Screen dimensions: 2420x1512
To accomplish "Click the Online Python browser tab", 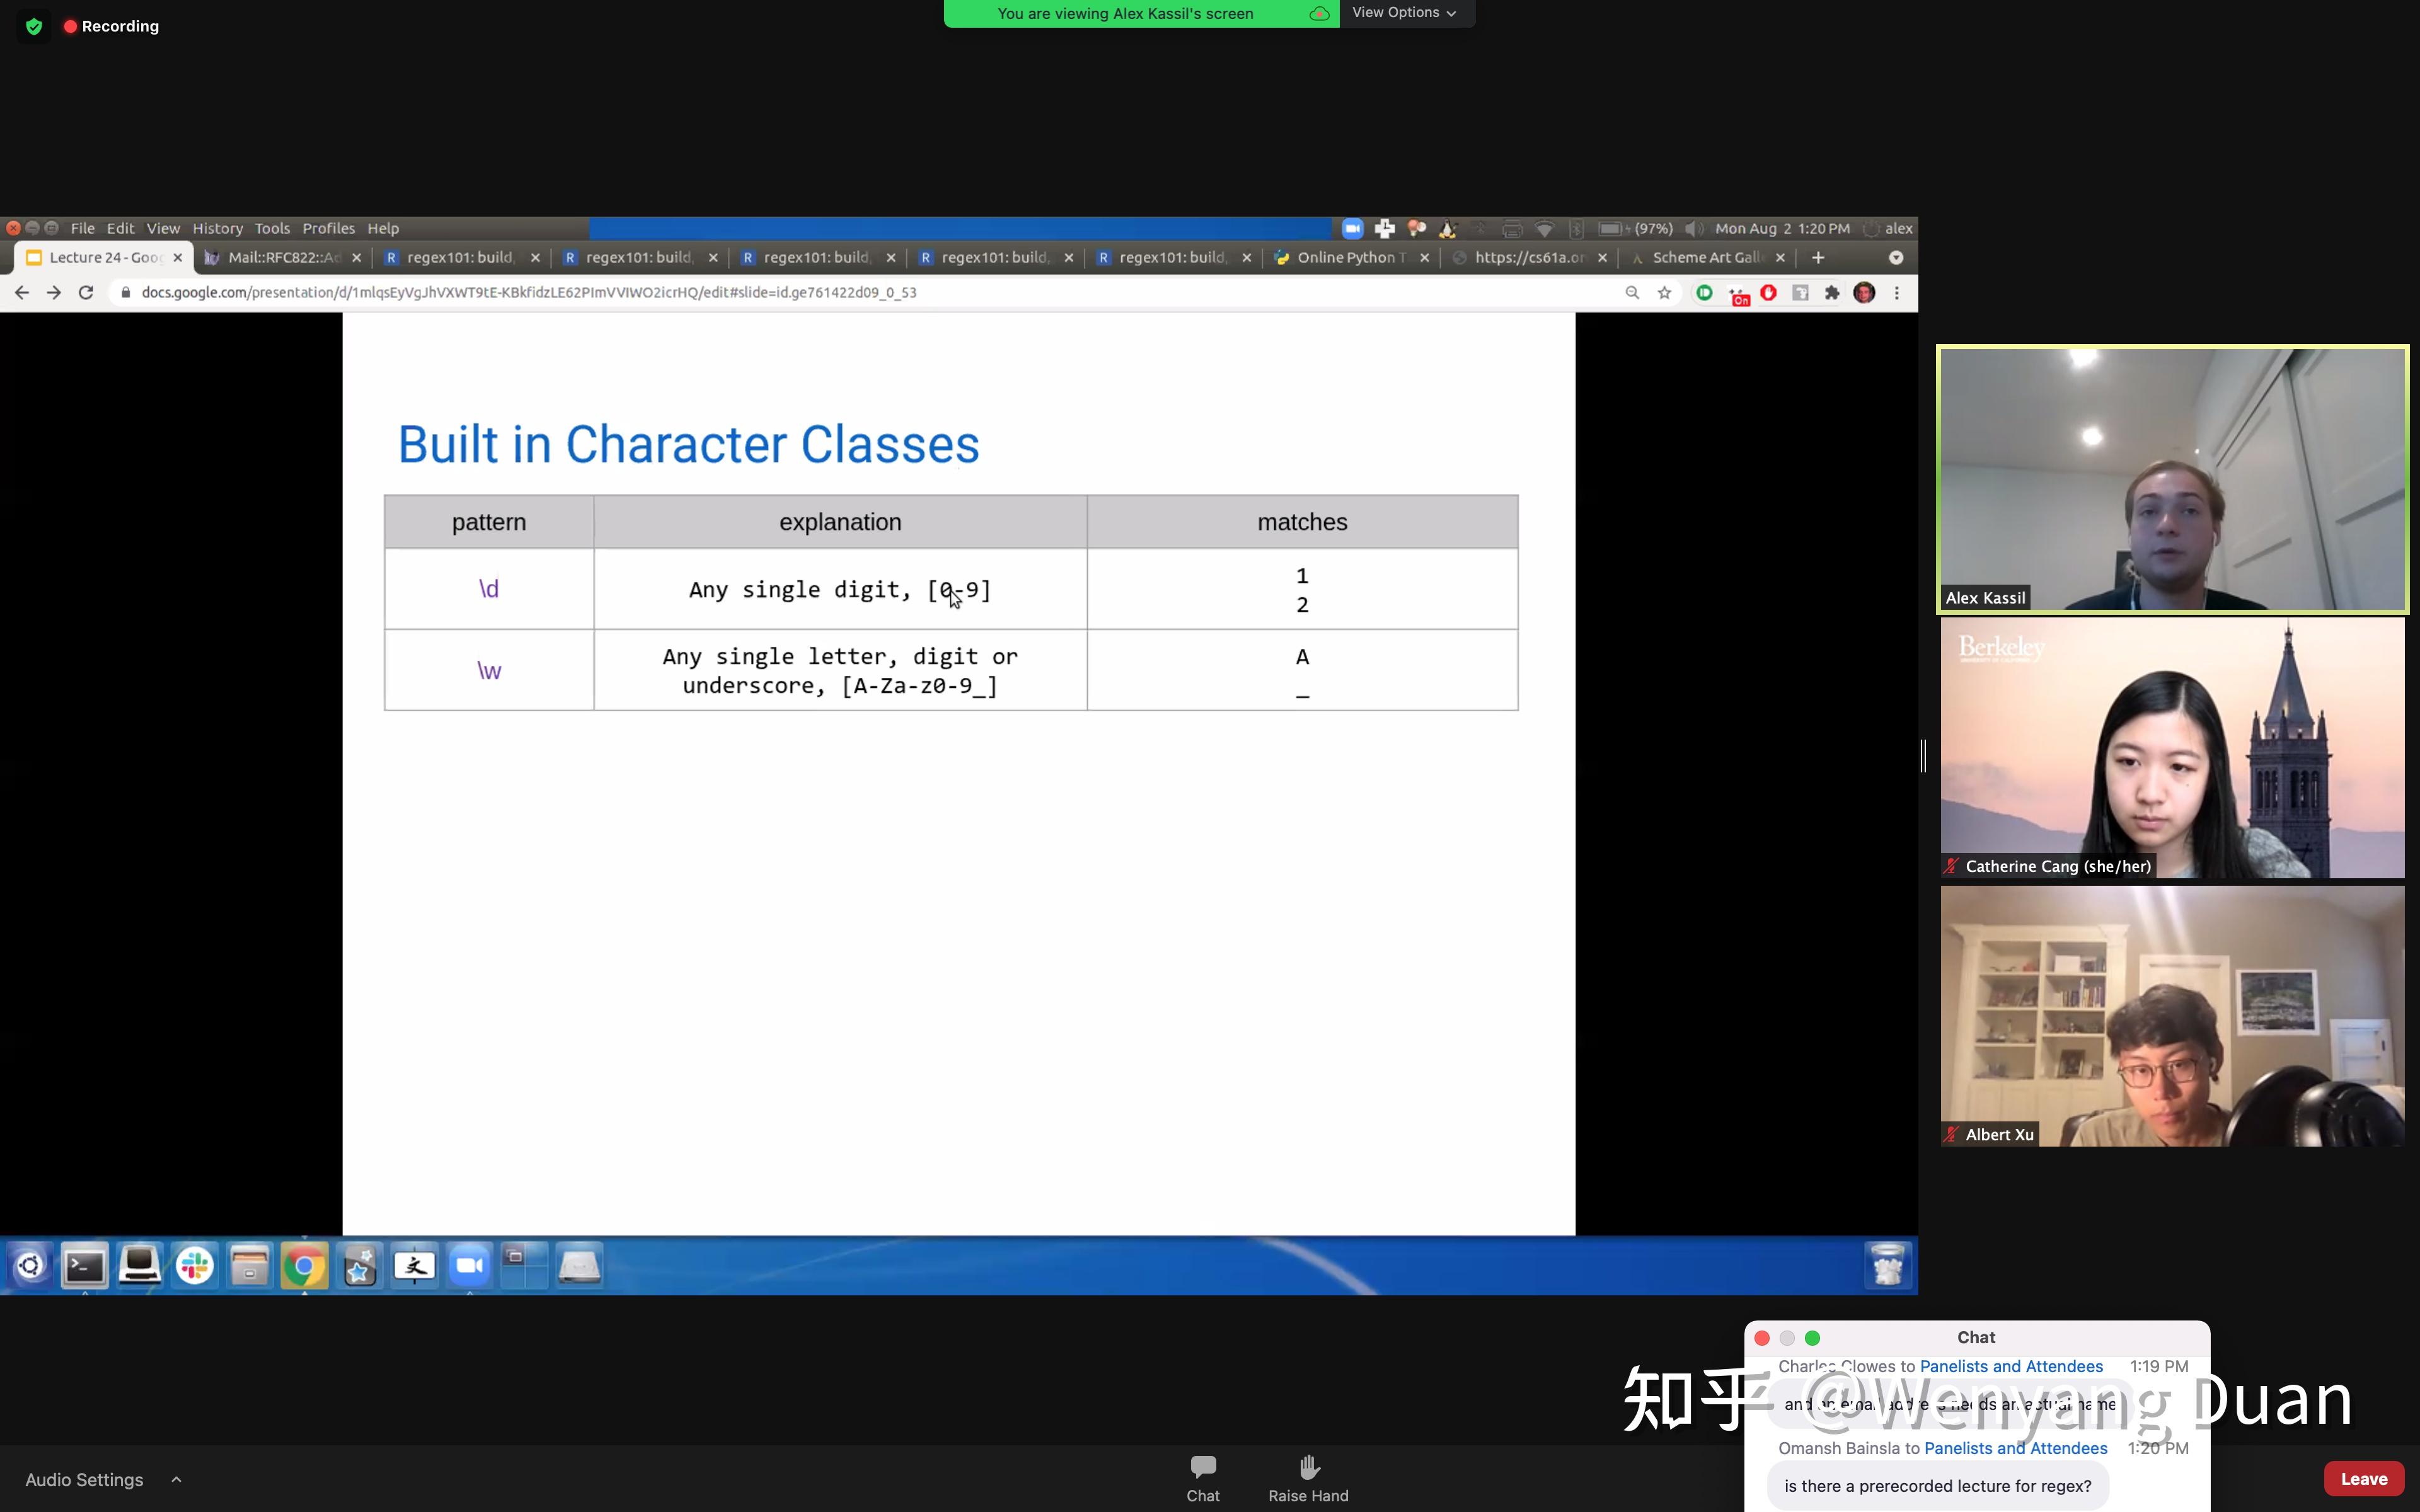I will point(1351,258).
